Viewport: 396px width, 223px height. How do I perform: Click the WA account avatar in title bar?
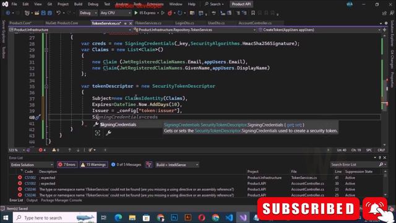point(350,4)
